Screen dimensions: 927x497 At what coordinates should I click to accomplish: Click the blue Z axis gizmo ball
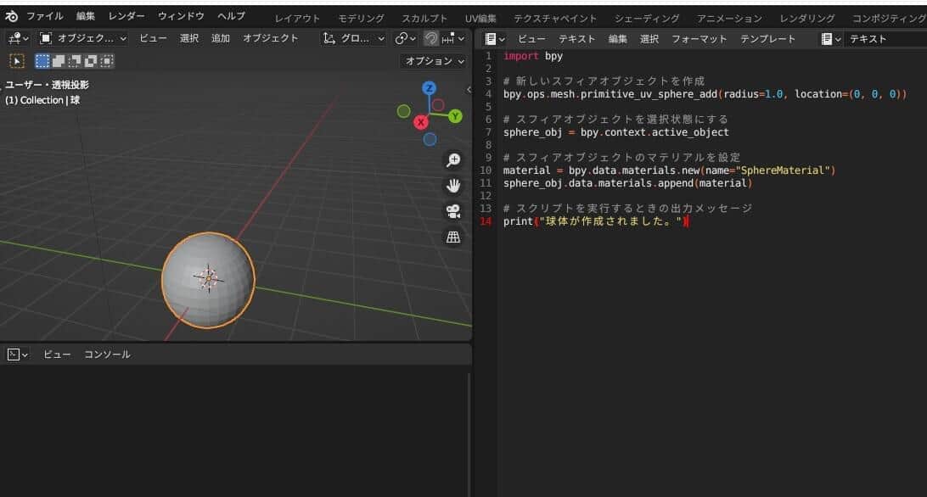(x=430, y=88)
